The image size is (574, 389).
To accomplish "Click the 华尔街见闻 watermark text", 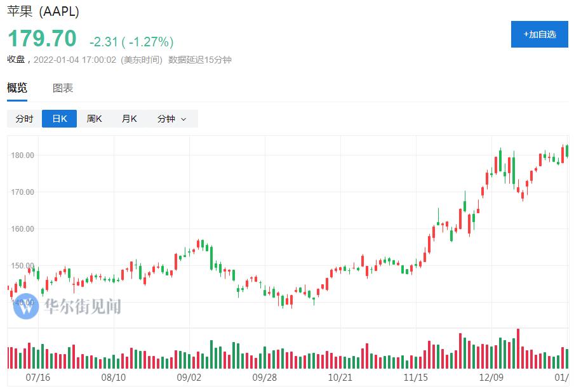I will (83, 307).
